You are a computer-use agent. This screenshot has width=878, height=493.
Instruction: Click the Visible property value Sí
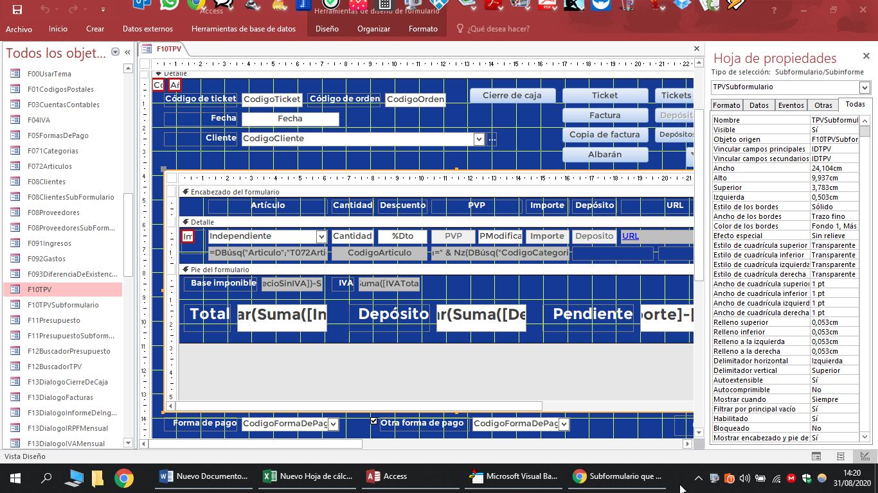[x=834, y=130]
